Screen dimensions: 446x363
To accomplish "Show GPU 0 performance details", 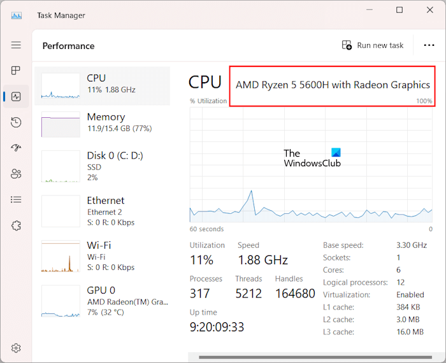I will tap(102, 301).
